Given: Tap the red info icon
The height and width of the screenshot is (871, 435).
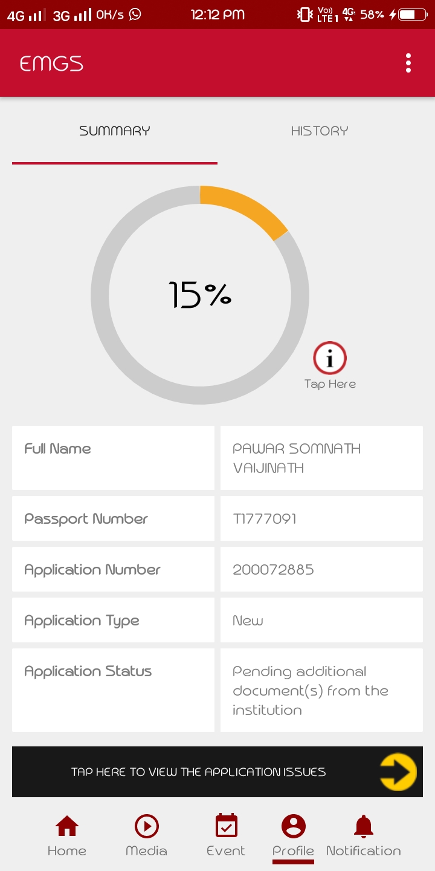Looking at the screenshot, I should 330,359.
